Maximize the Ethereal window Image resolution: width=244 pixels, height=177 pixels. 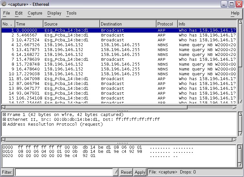[231, 4]
